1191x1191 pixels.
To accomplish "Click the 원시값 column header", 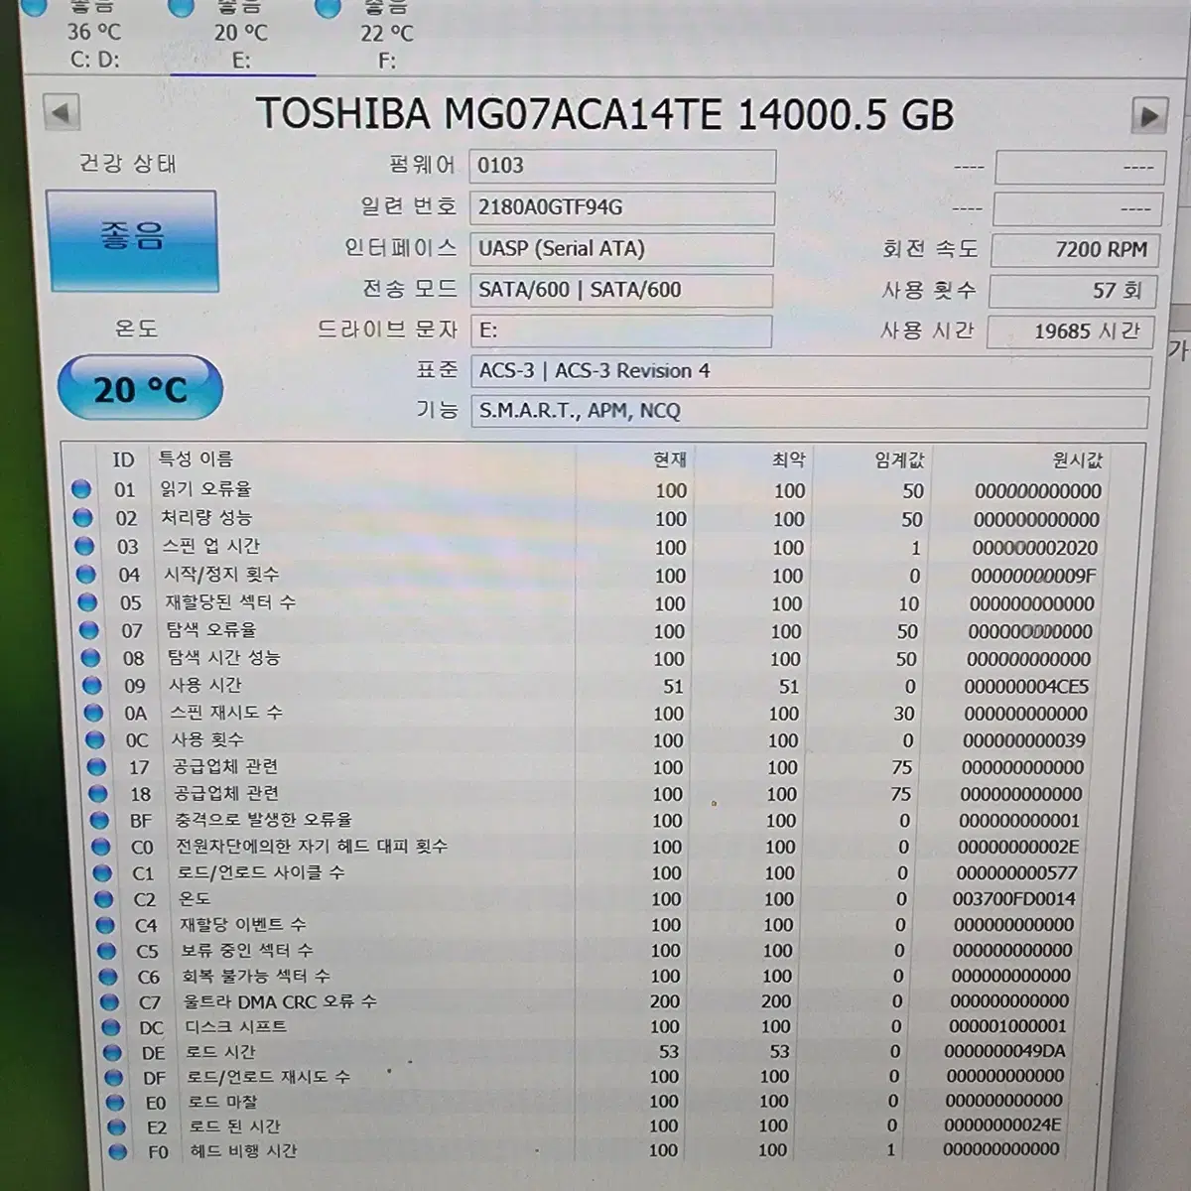I will point(1078,460).
